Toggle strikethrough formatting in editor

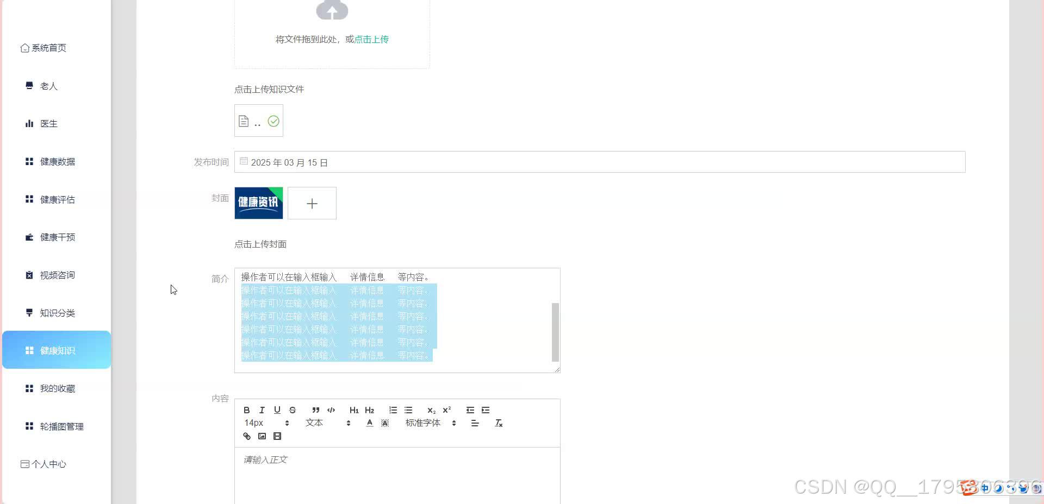pyautogui.click(x=293, y=410)
